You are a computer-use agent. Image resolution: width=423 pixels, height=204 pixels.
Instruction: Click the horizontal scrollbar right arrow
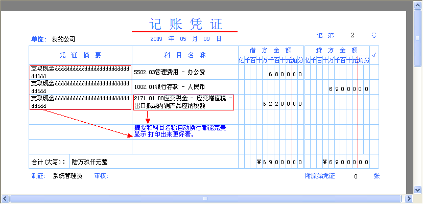tap(409, 198)
